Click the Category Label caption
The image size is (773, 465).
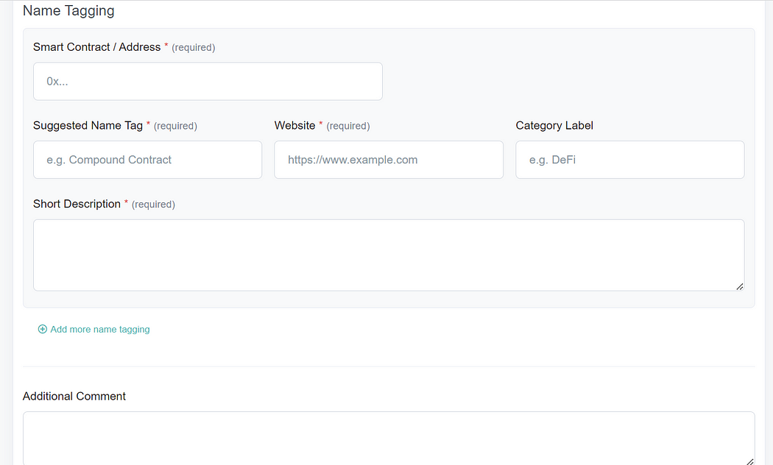(554, 126)
